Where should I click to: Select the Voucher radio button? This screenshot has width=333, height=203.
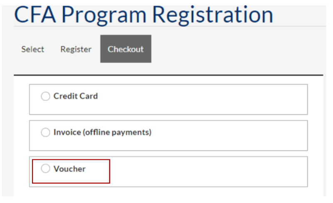pos(45,169)
